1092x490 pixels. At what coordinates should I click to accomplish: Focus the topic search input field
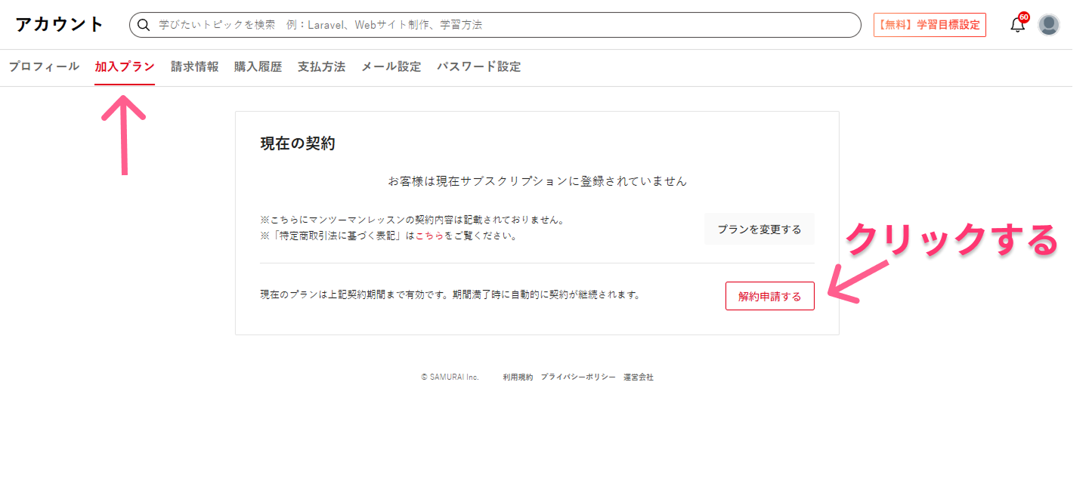[x=499, y=25]
